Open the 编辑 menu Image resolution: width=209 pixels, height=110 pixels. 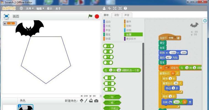coord(40,9)
